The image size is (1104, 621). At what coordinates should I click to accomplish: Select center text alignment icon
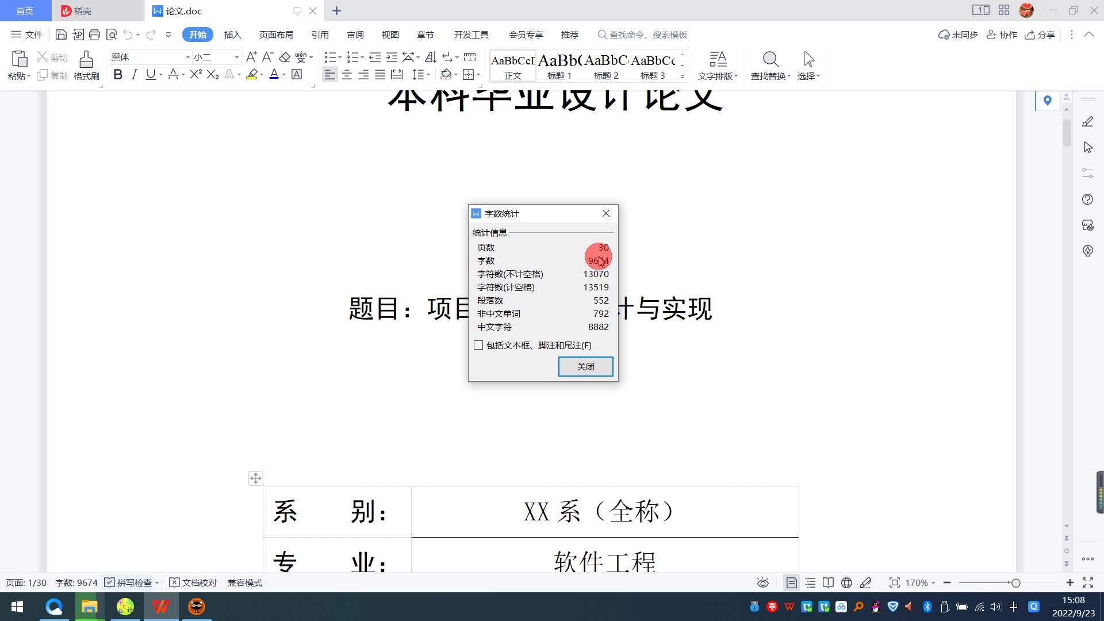click(347, 75)
